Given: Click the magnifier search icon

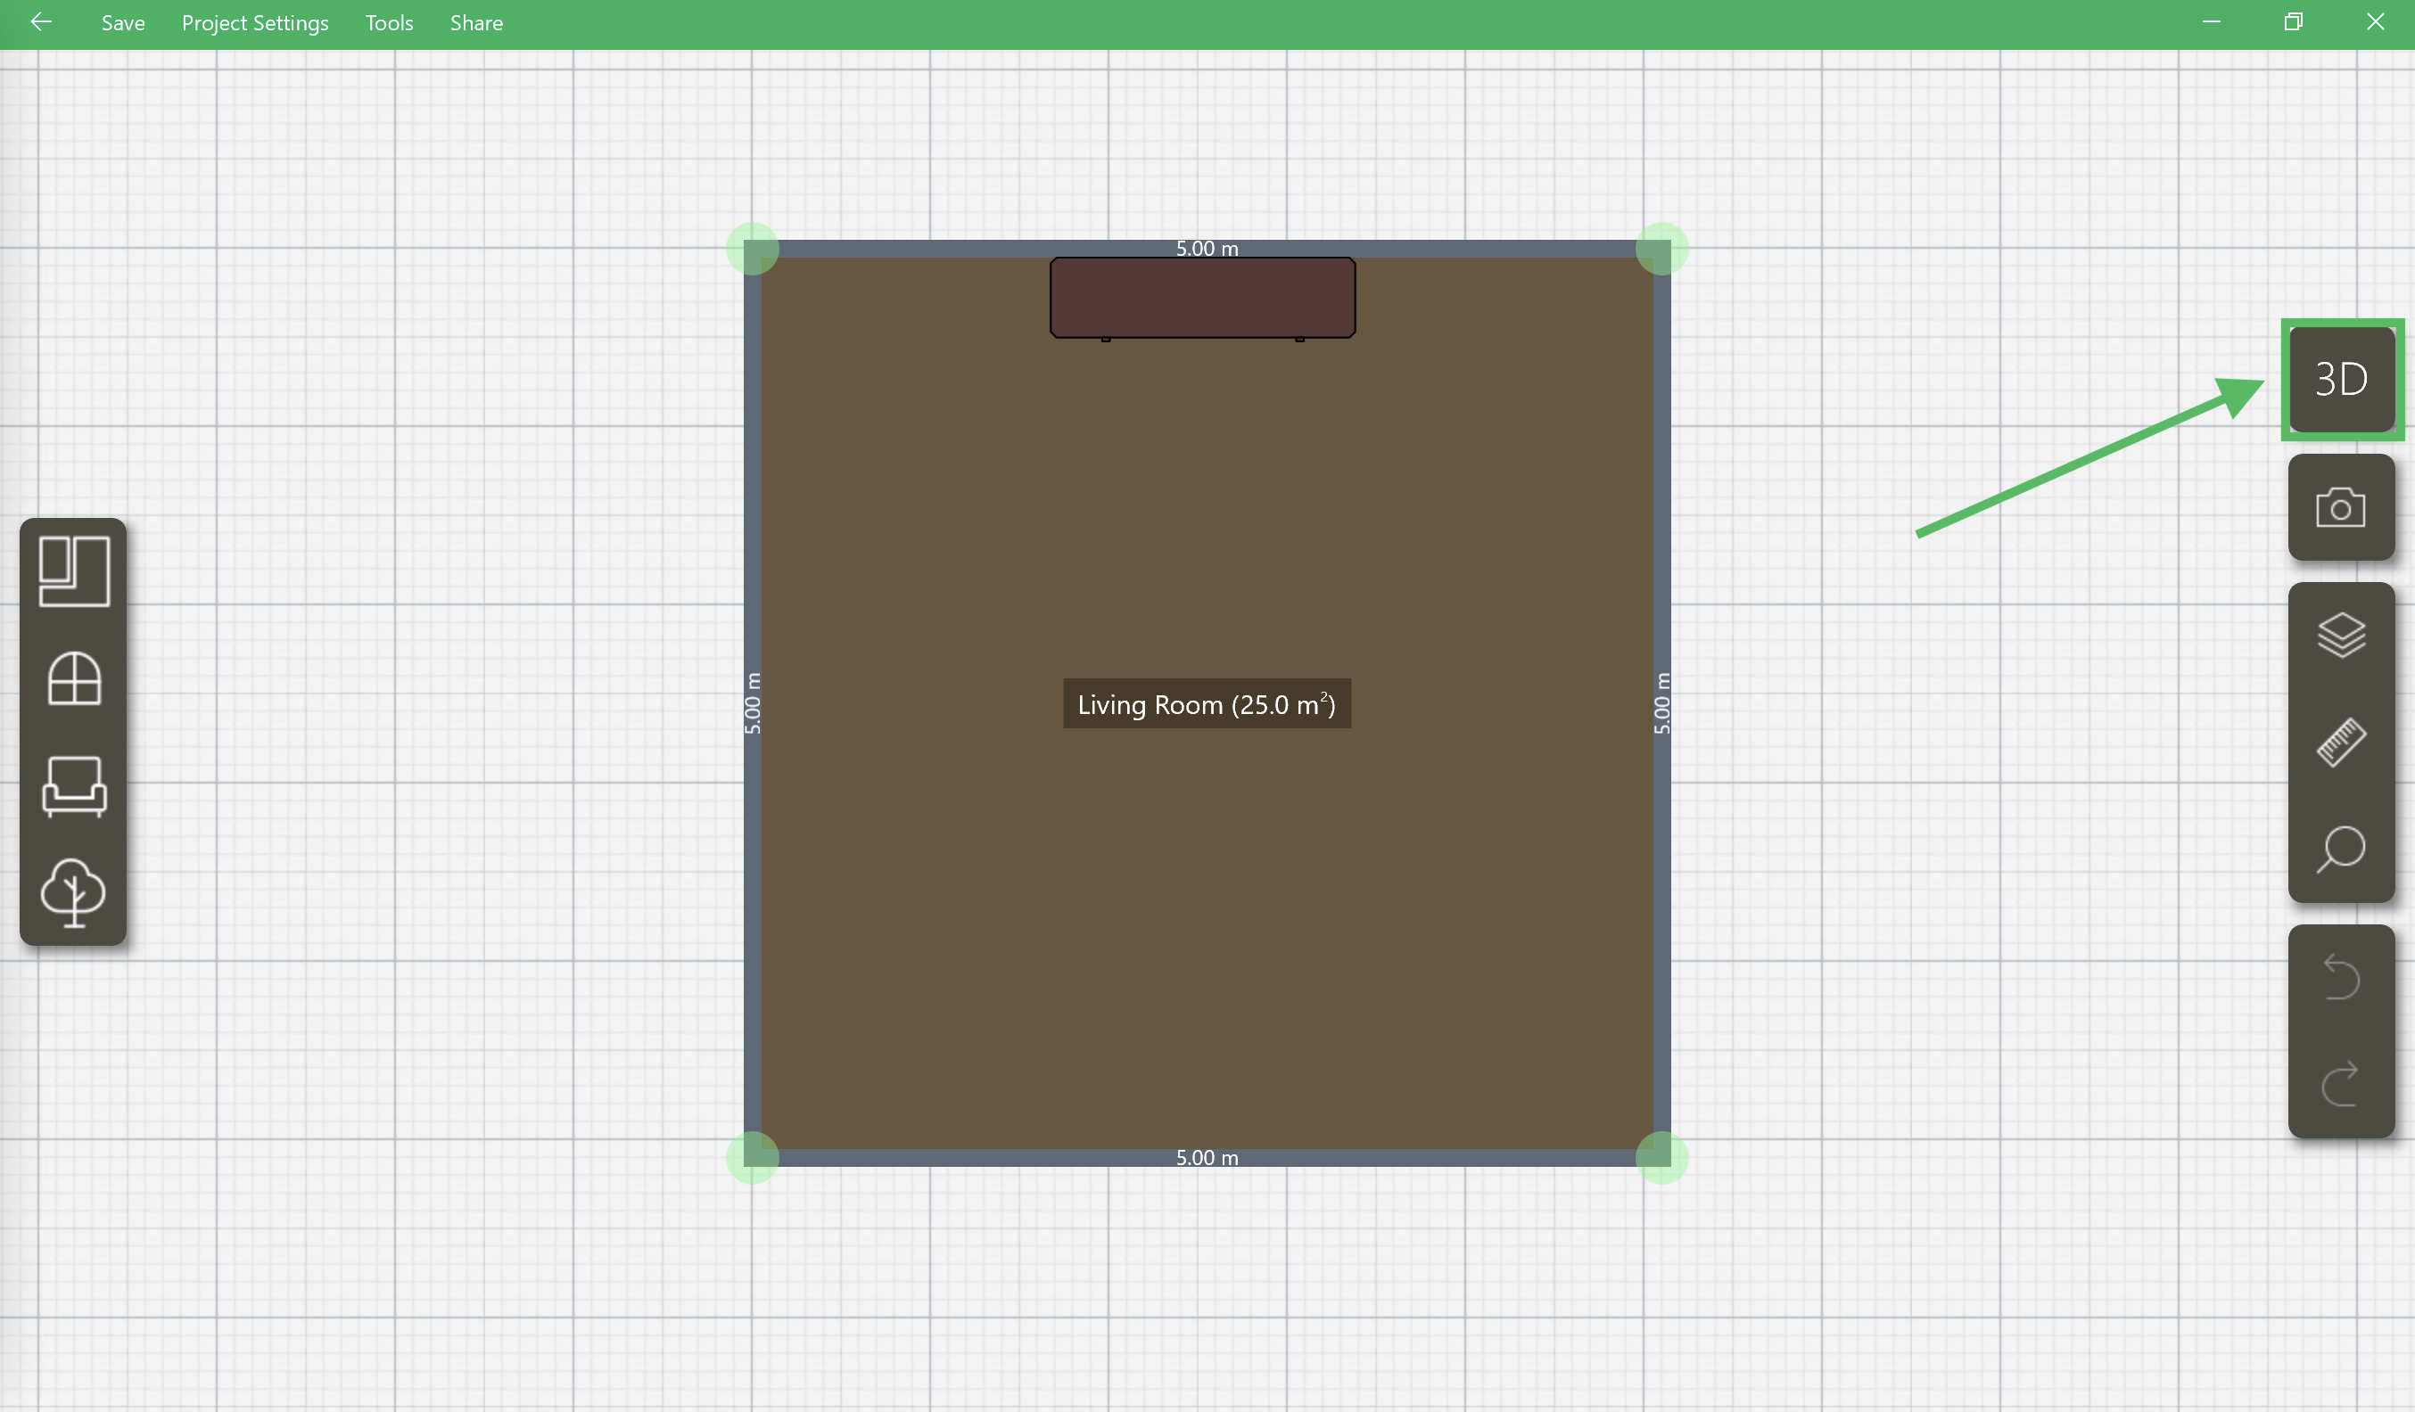Looking at the screenshot, I should point(2340,850).
